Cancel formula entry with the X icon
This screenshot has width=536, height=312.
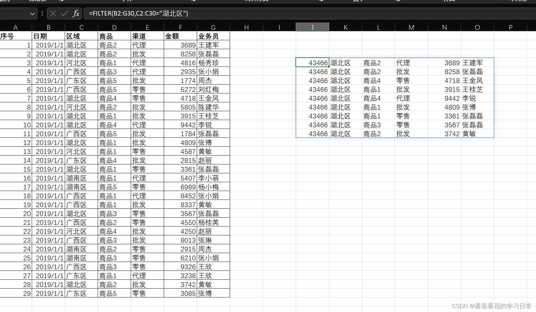point(53,13)
